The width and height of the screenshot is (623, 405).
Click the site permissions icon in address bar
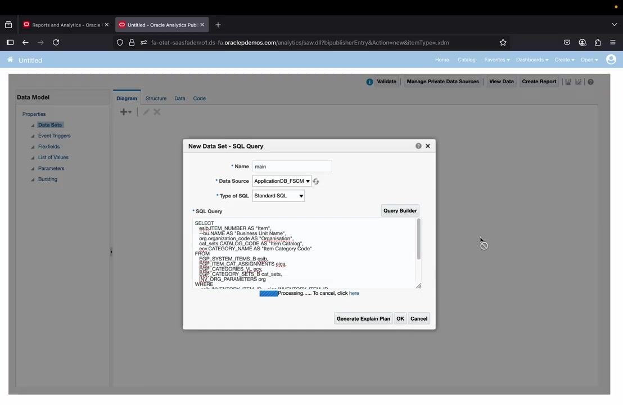coord(143,43)
